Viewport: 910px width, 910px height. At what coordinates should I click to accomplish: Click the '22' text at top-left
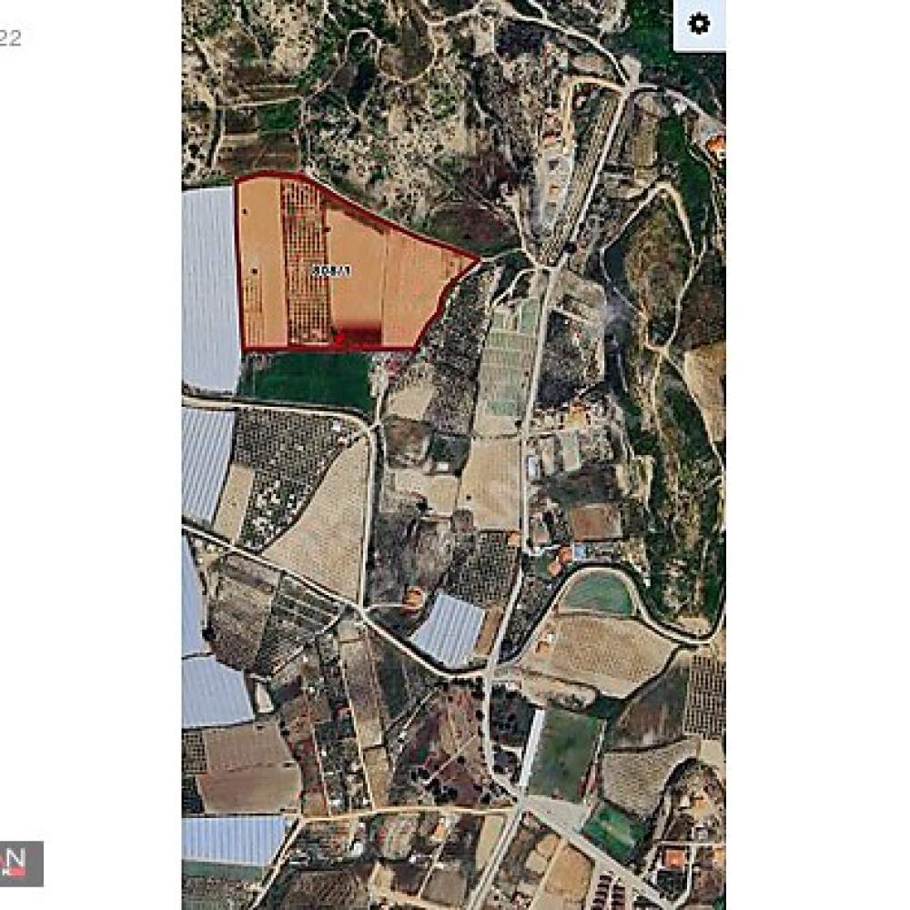click(10, 38)
